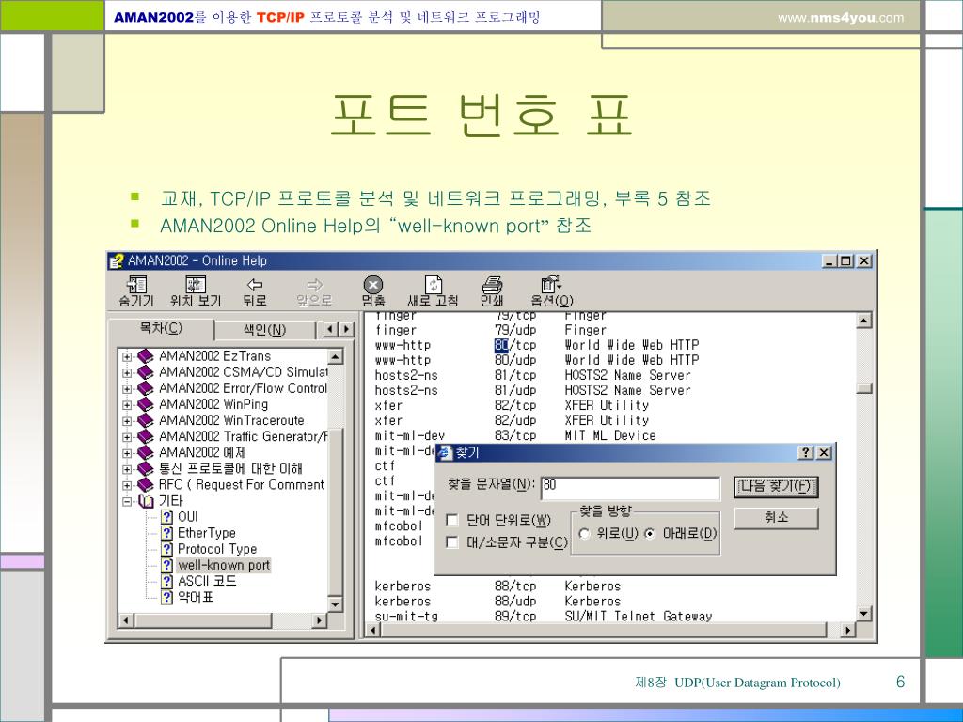
Task: Click the OUI help page icon
Action: pos(166,517)
